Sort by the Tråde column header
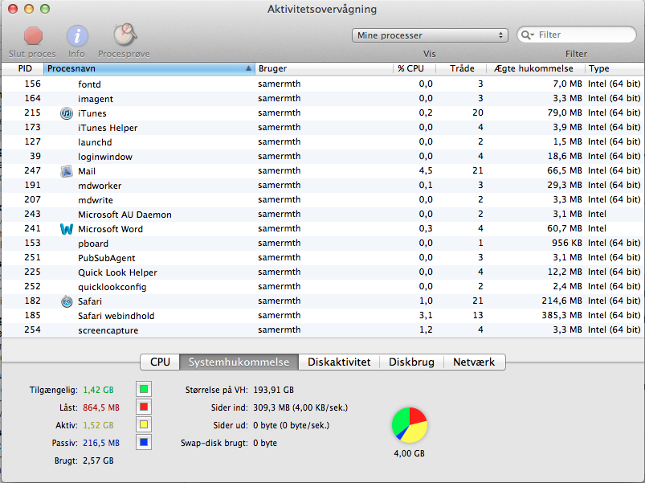The image size is (645, 483). (x=461, y=68)
